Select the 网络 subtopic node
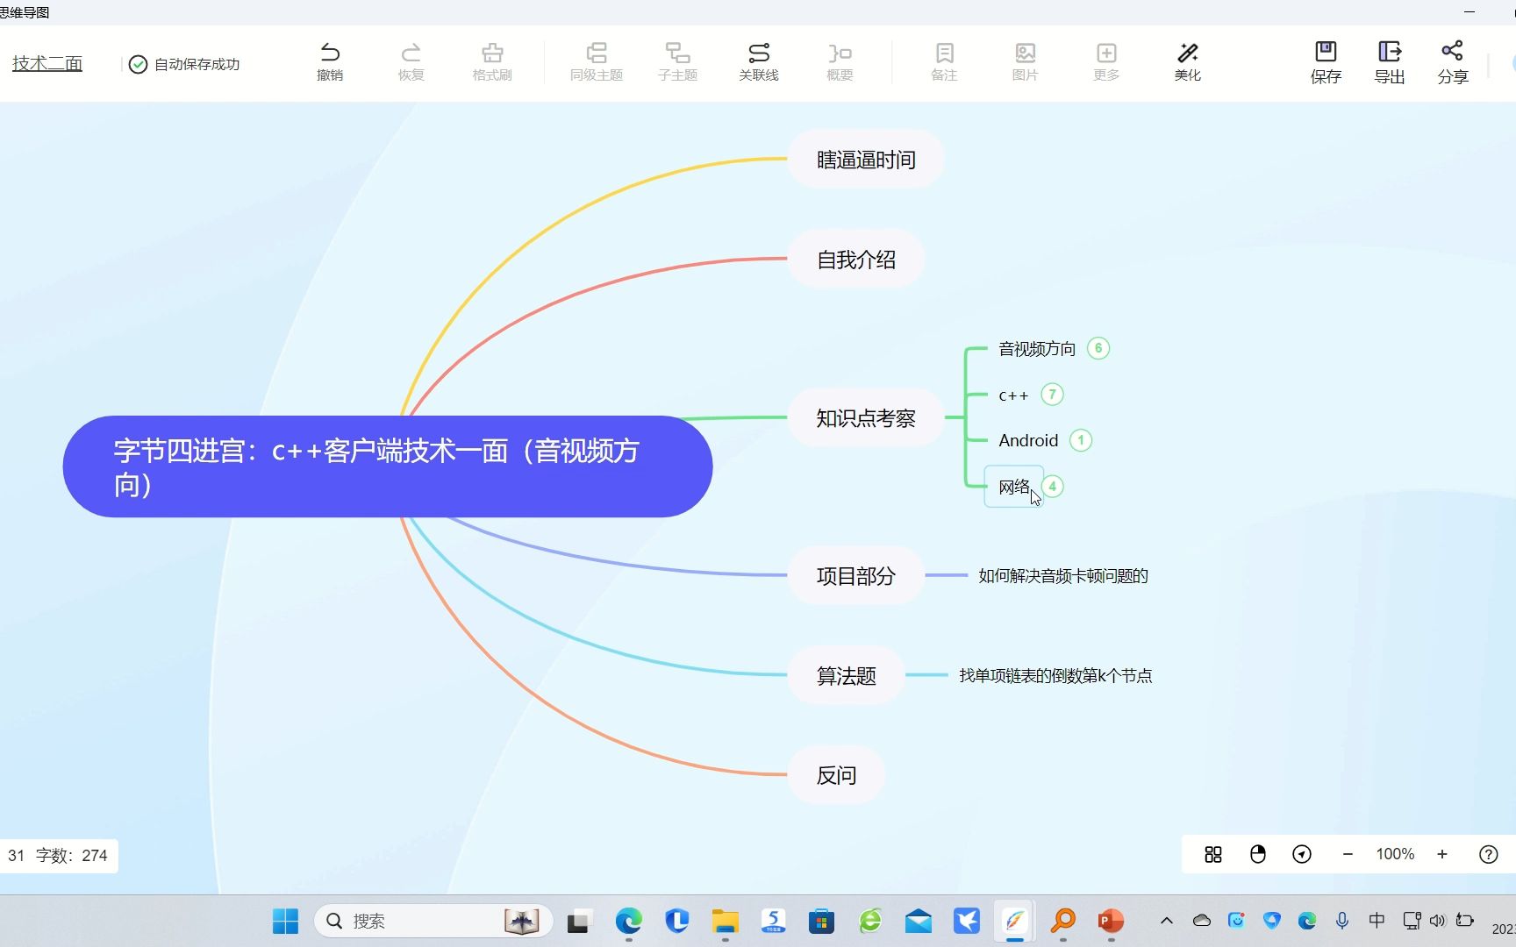Viewport: 1516px width, 947px height. [1014, 487]
